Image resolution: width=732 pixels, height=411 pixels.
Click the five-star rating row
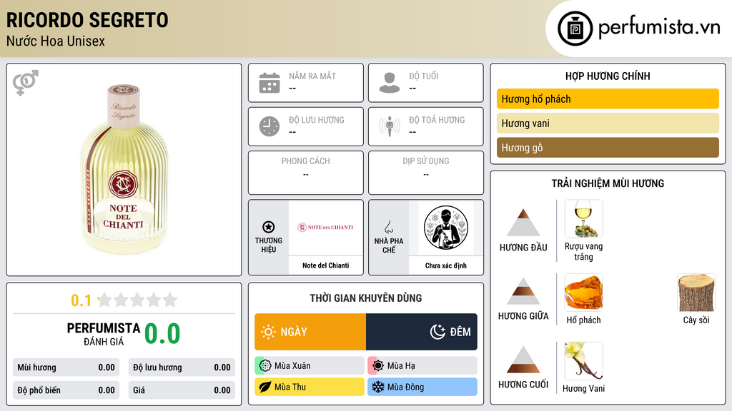click(x=137, y=300)
